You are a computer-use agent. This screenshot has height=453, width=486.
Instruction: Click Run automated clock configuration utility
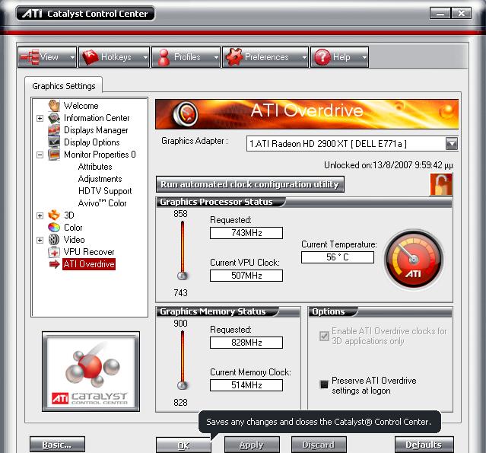[x=249, y=184]
